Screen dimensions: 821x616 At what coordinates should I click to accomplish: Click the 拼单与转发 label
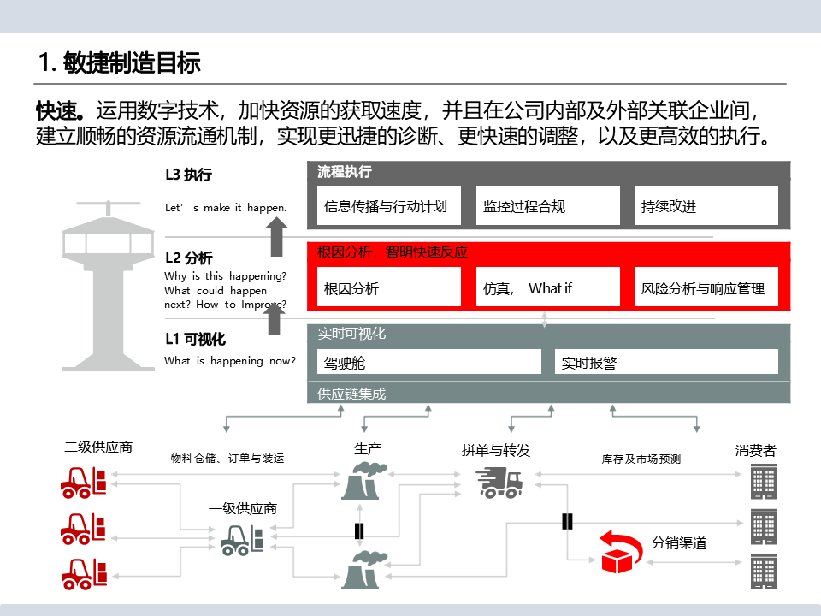coord(496,450)
